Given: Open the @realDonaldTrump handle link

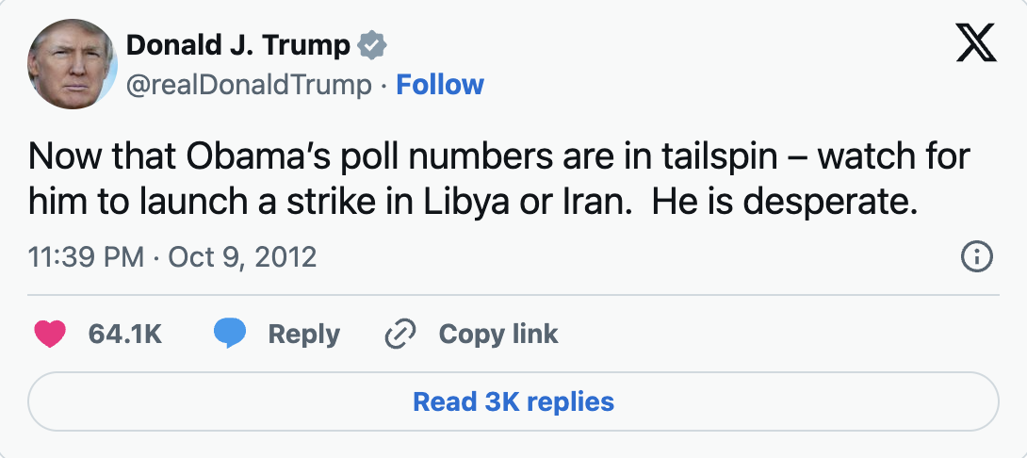Looking at the screenshot, I should click(250, 85).
